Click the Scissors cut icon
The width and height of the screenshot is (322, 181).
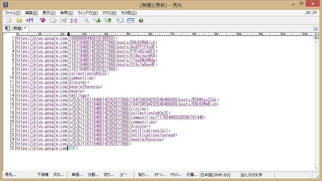[63, 20]
